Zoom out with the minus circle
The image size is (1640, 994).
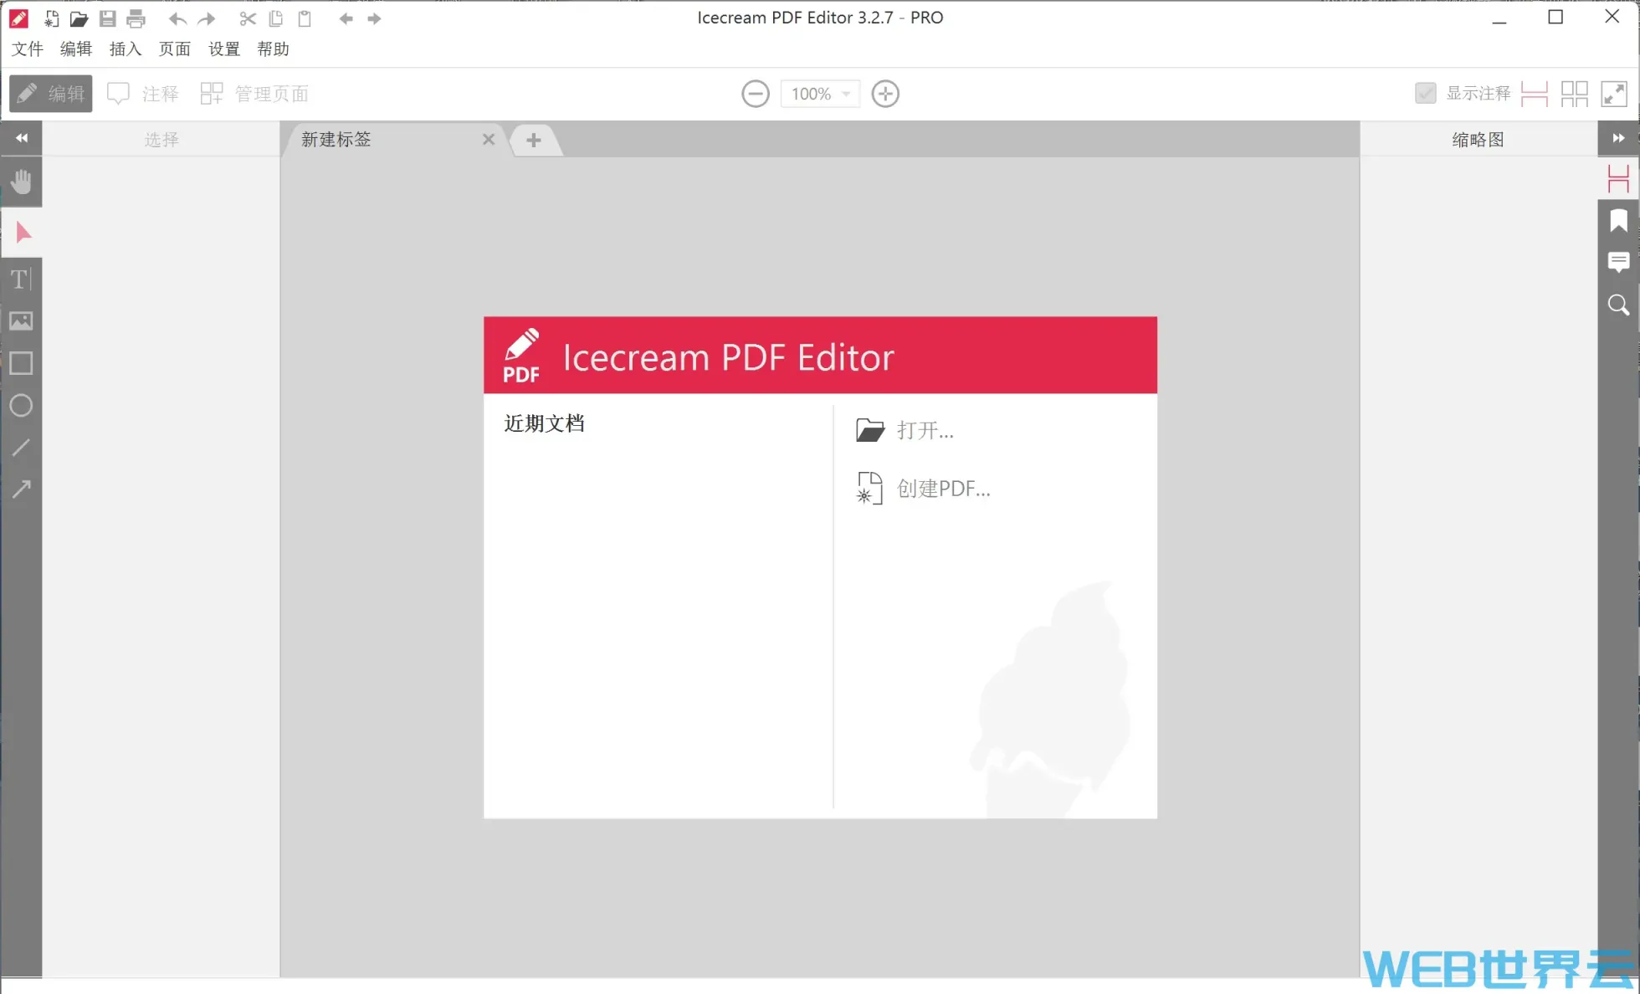click(x=756, y=94)
